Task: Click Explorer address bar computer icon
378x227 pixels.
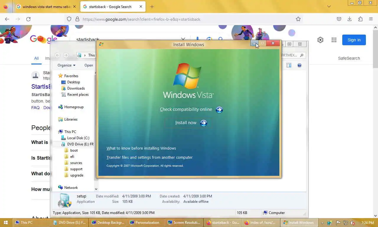Action: [x=79, y=55]
